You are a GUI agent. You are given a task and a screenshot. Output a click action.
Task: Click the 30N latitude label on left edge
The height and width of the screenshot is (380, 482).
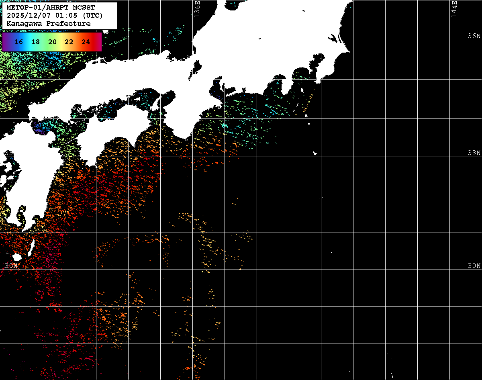11,266
